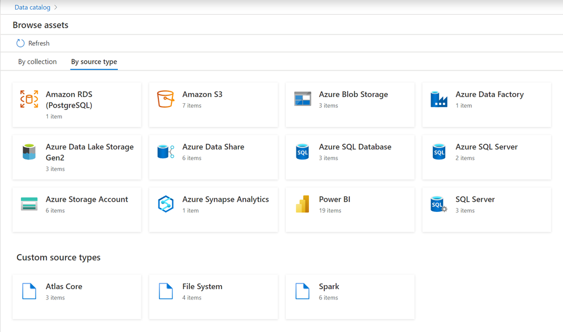Click '6 items' under Azure Data Share
The image size is (563, 332).
point(192,158)
